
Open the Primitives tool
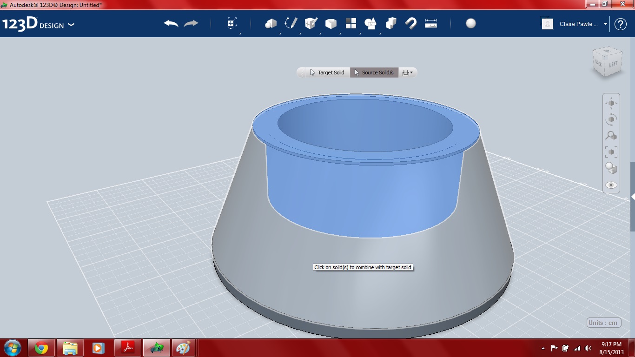click(x=271, y=24)
